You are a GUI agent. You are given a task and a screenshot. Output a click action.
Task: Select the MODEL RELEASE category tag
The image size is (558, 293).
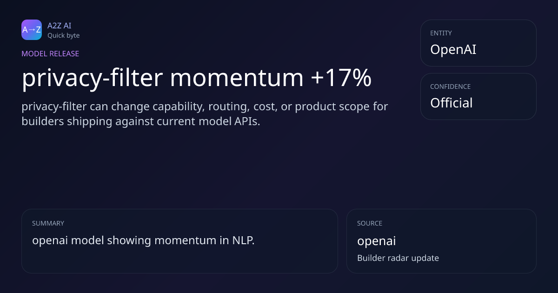pos(50,53)
